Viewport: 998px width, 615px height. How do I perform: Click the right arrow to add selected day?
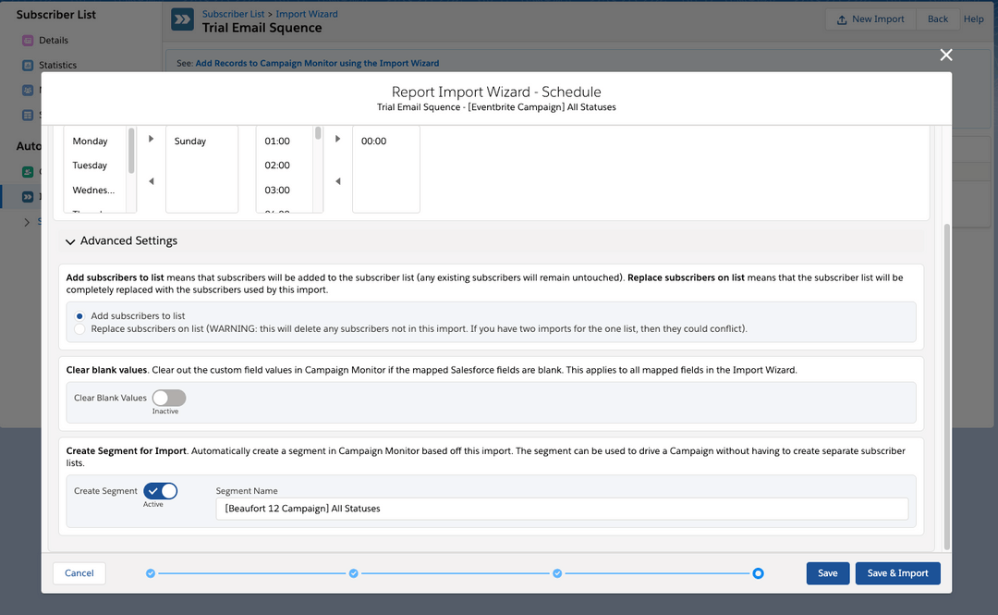[x=152, y=139]
